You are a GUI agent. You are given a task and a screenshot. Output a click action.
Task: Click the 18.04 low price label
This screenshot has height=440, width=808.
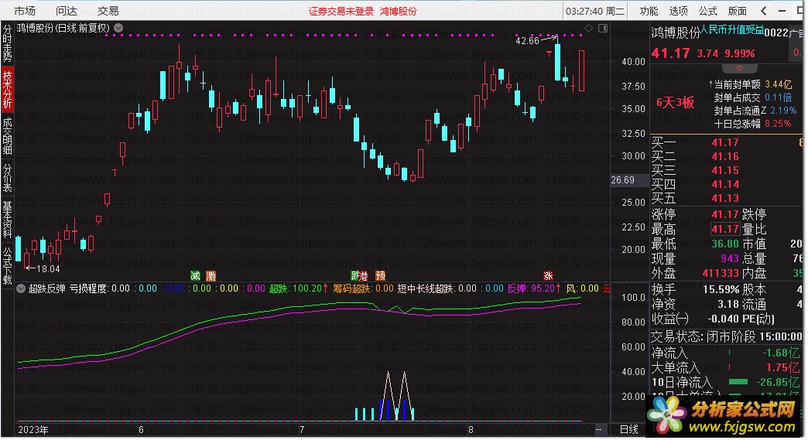pos(48,268)
